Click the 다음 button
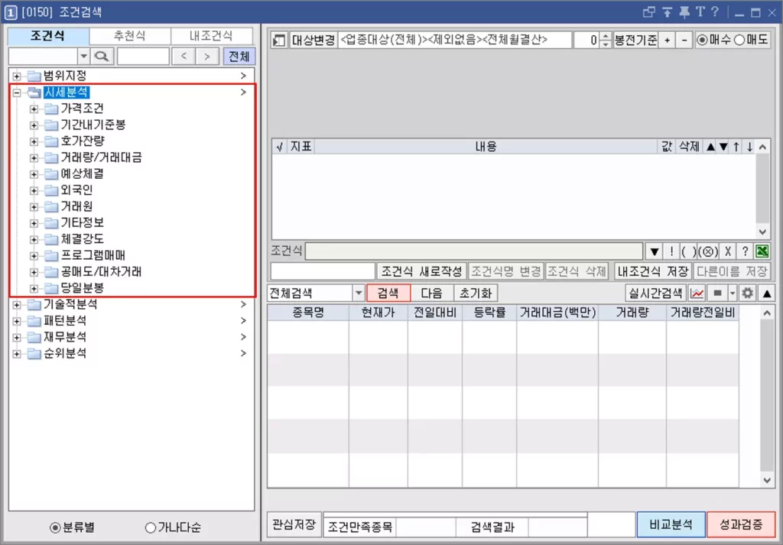Viewport: 783px width, 545px height. tap(432, 294)
